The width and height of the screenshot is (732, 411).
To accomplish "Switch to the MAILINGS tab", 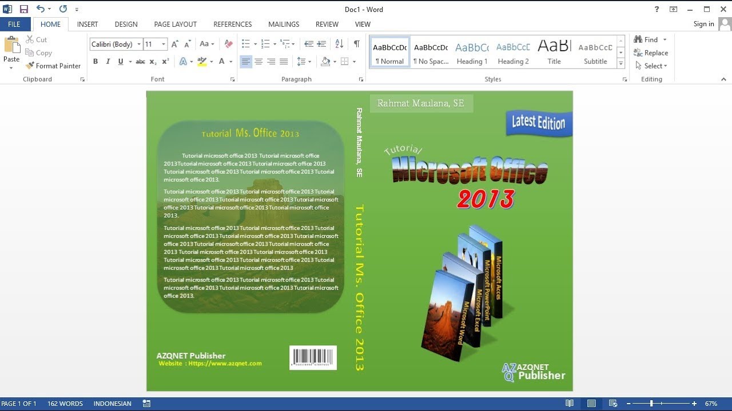I will [x=284, y=24].
